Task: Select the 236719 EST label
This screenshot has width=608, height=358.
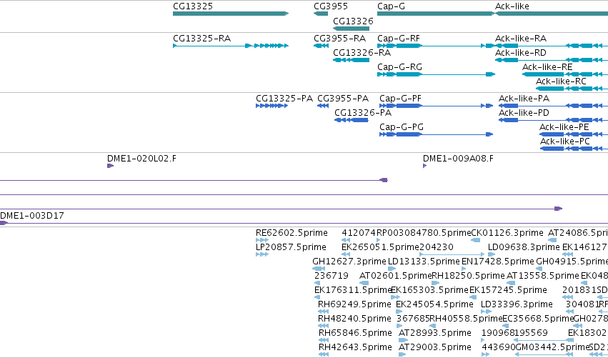Action: click(x=331, y=276)
